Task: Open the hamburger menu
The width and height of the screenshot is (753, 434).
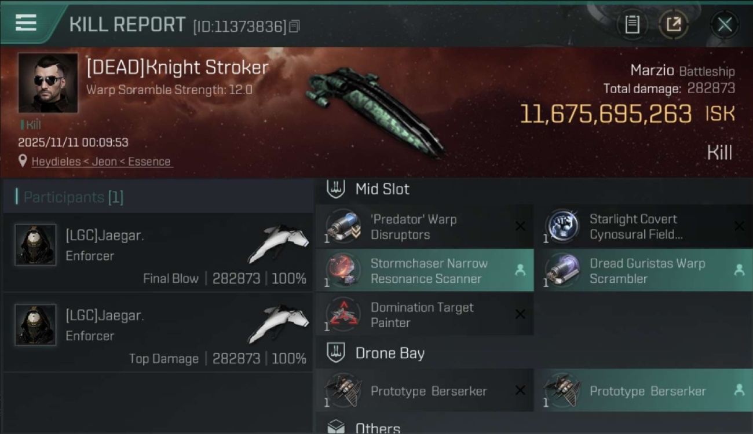Action: [25, 23]
